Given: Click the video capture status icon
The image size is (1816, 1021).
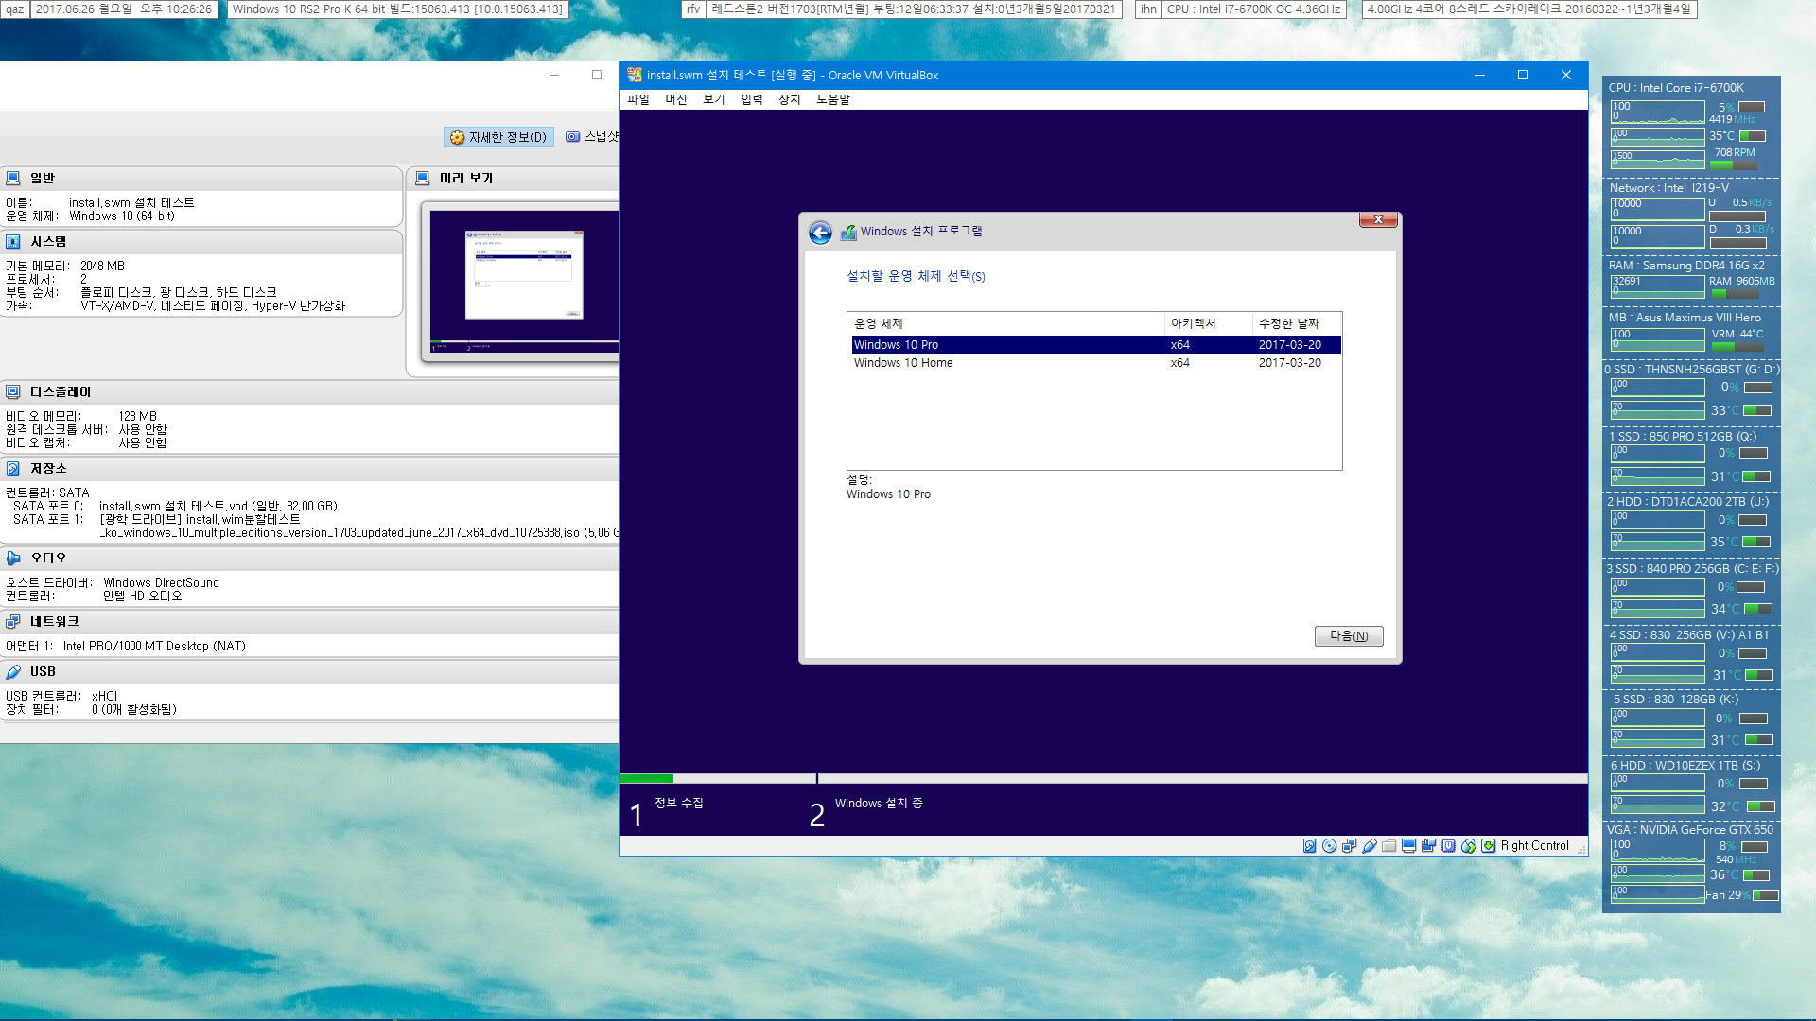Looking at the screenshot, I should pos(1428,846).
